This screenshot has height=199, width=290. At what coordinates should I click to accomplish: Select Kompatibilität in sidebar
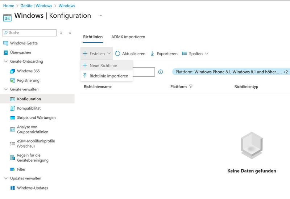pos(29,108)
